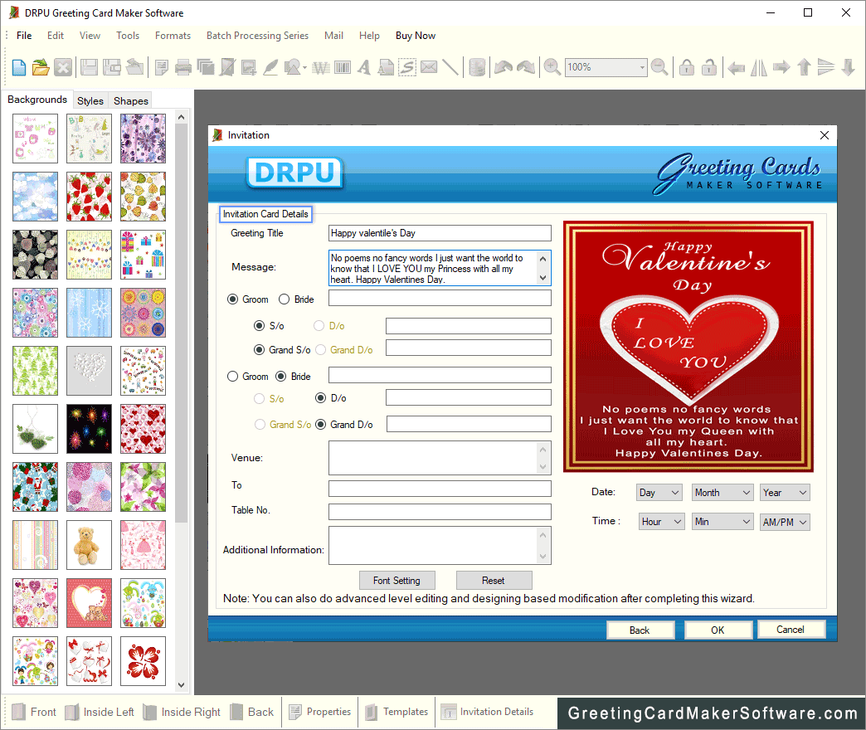Expand the shapes tool dropdown arrow
This screenshot has height=730, width=866.
point(305,68)
